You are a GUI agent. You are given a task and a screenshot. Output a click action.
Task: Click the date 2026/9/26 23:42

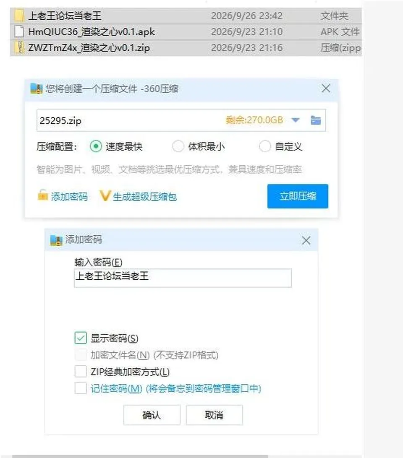pos(247,16)
